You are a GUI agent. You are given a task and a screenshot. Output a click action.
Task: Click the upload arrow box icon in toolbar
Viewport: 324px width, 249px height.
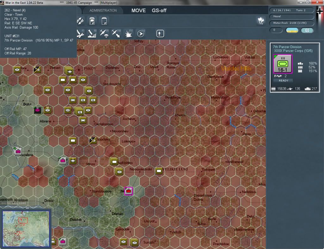pos(160,34)
